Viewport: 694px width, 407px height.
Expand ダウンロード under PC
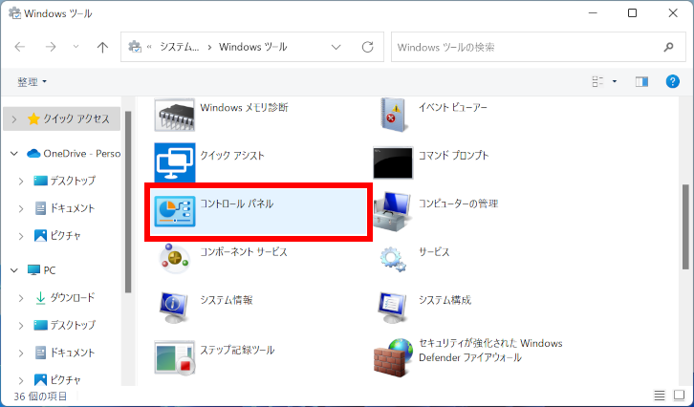click(21, 298)
